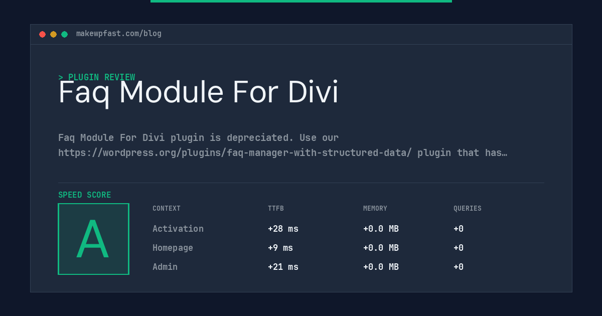Viewport: 602px width, 316px height.
Task: Click the Homepage TTFB value +9 ms
Action: (x=280, y=248)
